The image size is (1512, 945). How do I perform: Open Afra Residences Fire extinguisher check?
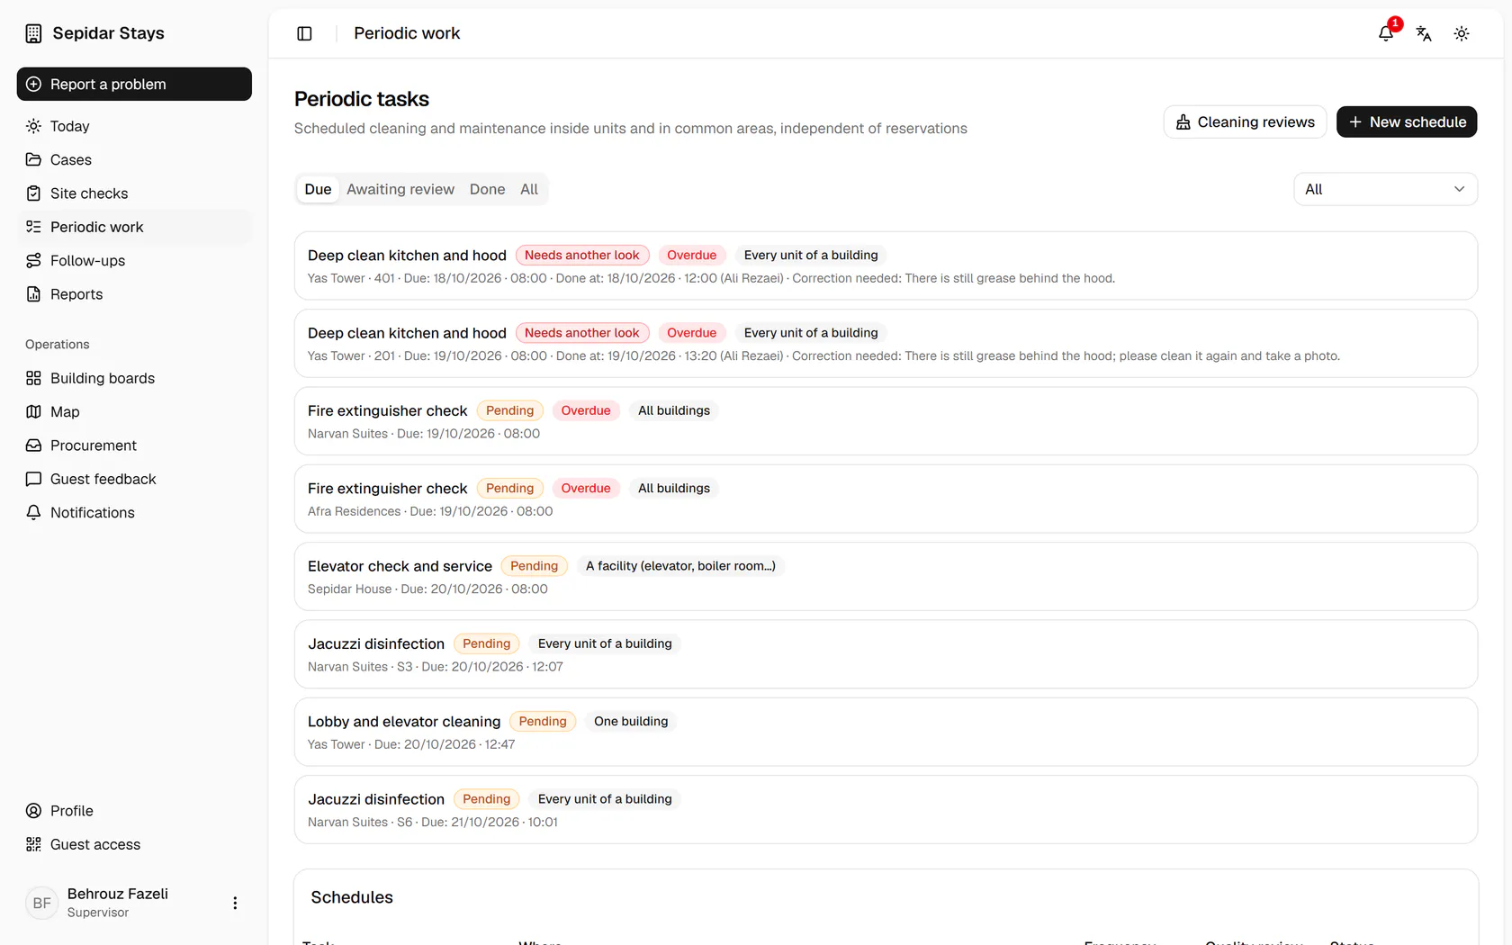(x=886, y=499)
